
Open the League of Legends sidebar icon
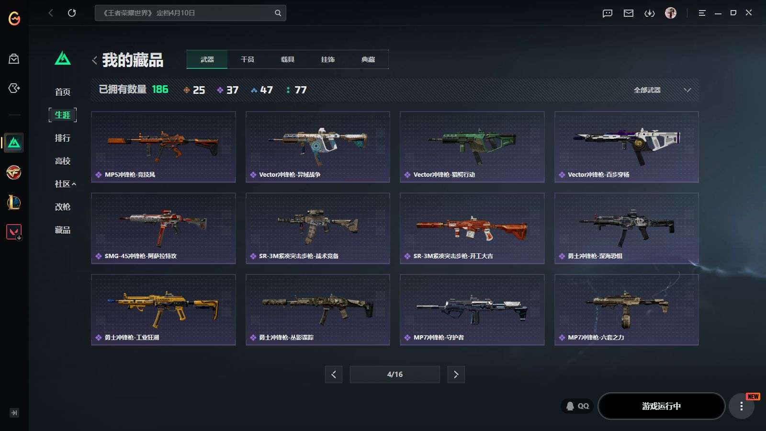pyautogui.click(x=14, y=203)
